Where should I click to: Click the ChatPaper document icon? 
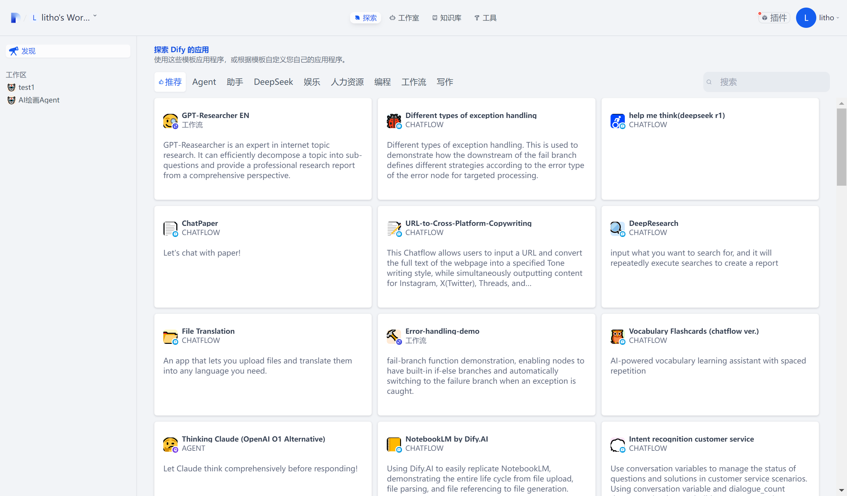click(x=170, y=228)
